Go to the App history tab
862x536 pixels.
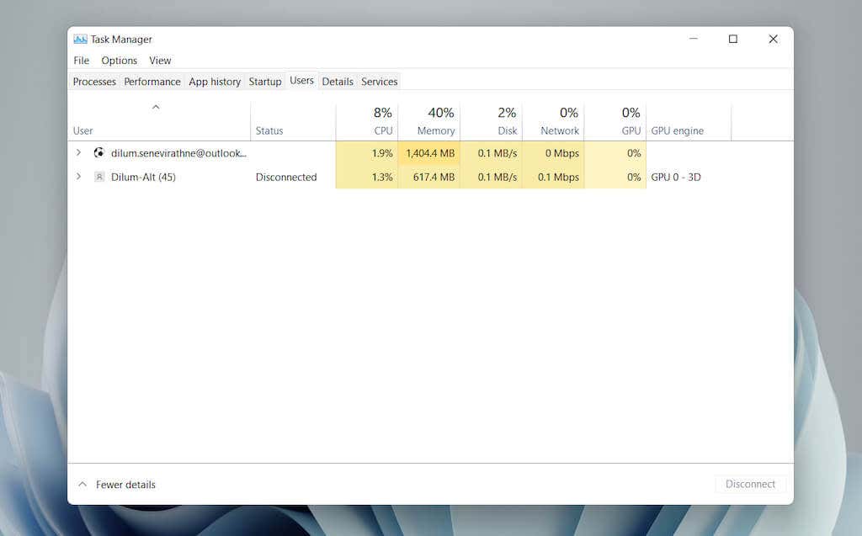coord(215,82)
